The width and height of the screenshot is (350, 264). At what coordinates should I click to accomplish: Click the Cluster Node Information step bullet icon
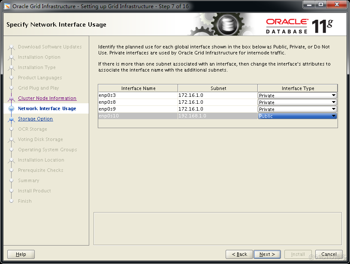click(x=11, y=98)
